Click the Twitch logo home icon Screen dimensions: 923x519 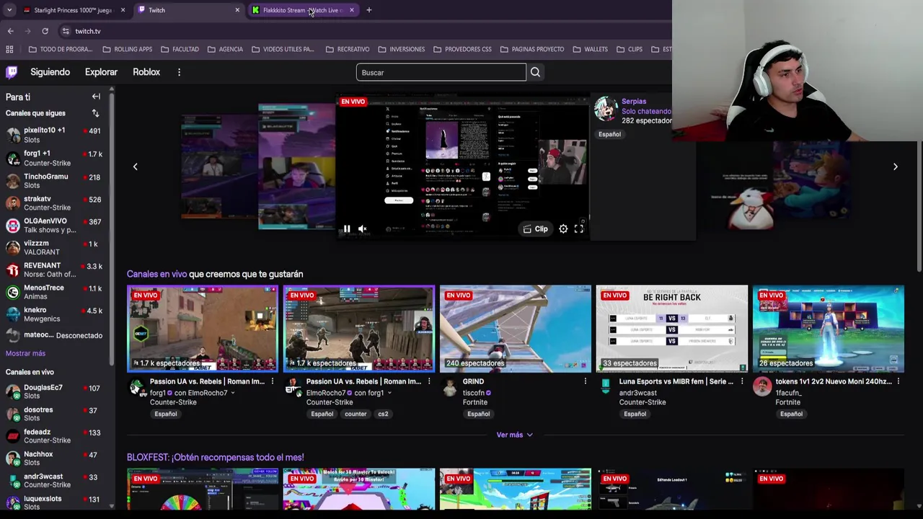click(12, 72)
